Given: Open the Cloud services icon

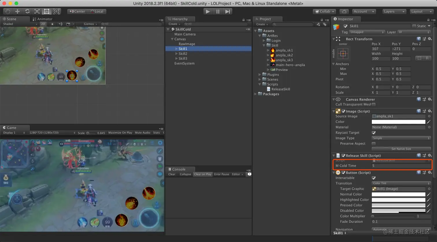Looking at the screenshot, I should point(344,11).
